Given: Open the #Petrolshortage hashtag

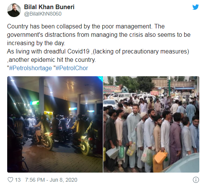Looking at the screenshot, I should click(30, 68).
